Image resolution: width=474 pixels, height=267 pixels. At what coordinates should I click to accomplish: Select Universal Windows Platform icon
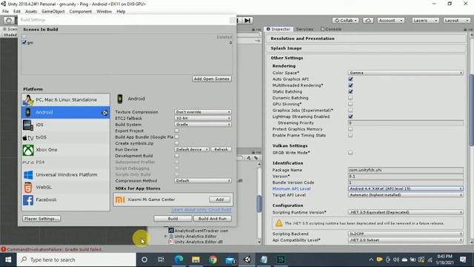pyautogui.click(x=28, y=175)
